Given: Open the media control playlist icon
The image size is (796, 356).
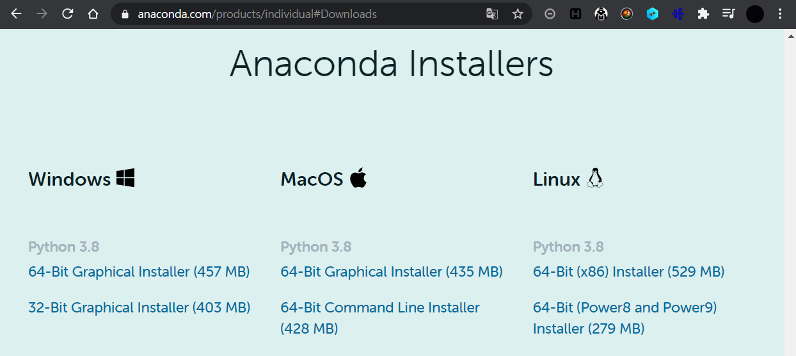Looking at the screenshot, I should click(x=729, y=13).
